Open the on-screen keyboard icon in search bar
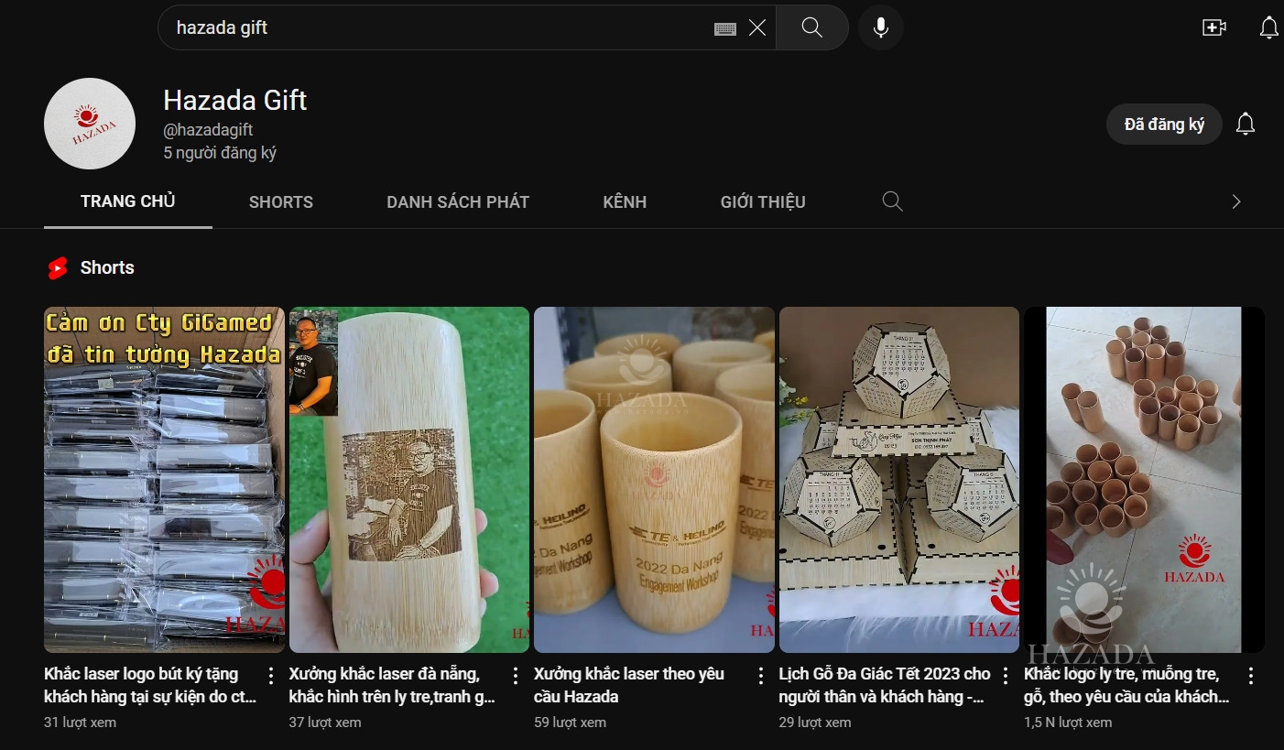Screen dimensions: 1284x750 tap(725, 27)
